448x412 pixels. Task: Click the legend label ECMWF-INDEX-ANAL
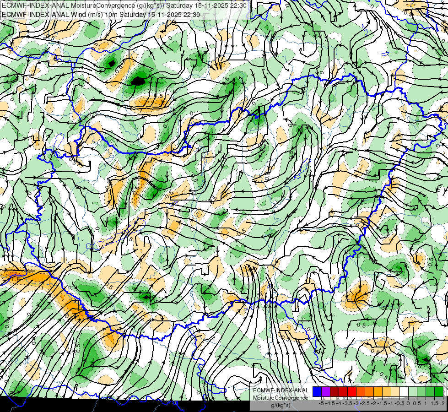(281, 390)
